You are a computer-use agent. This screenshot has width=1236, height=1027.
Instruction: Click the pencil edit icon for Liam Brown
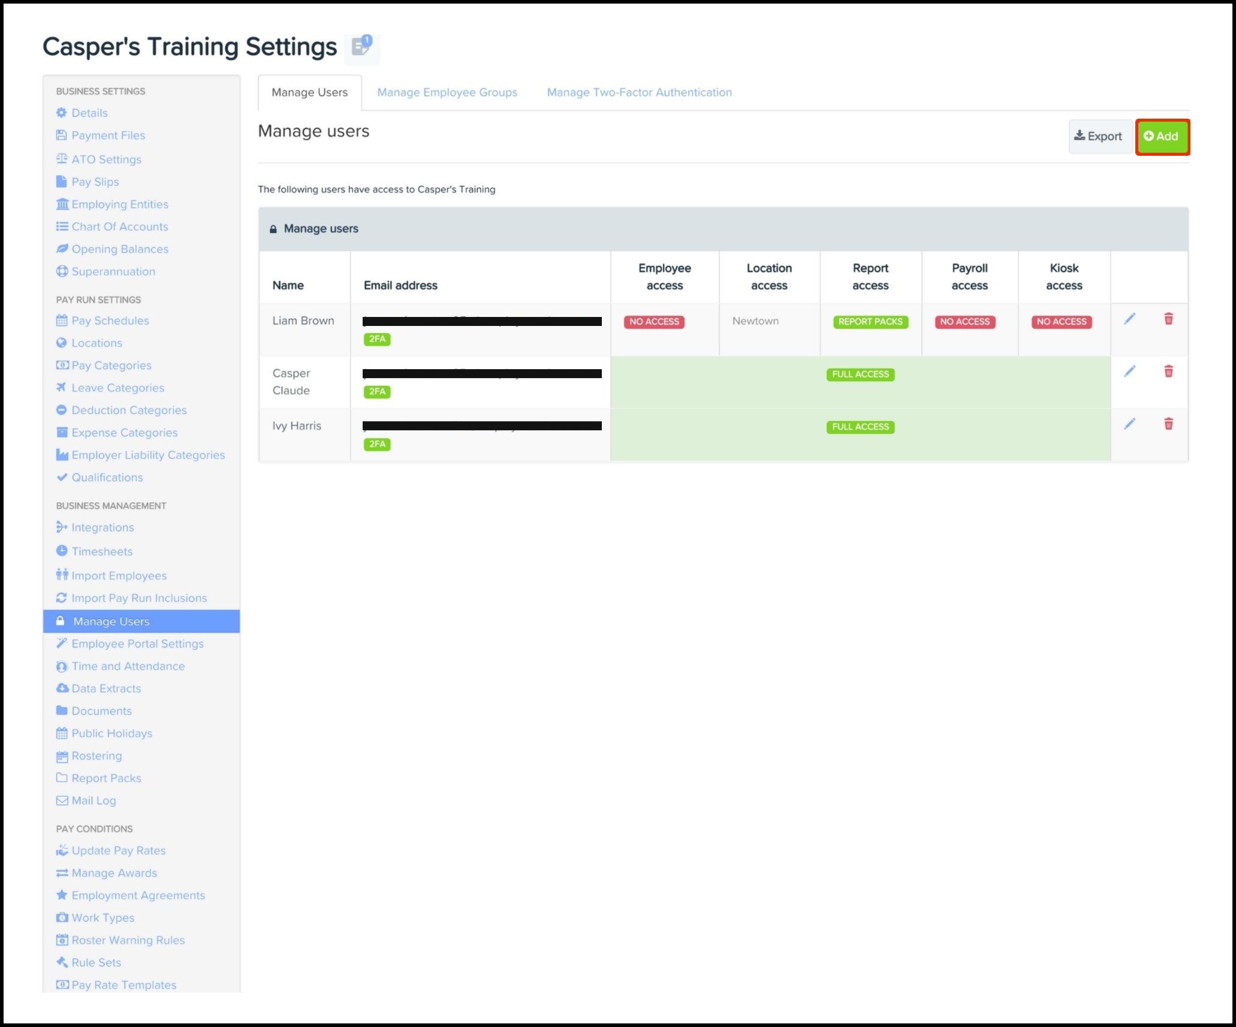pos(1129,319)
